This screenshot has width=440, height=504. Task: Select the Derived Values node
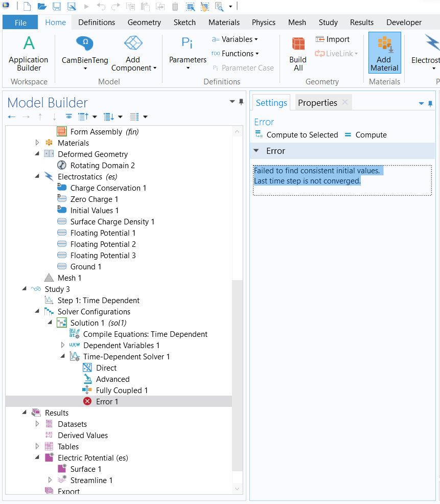(83, 435)
